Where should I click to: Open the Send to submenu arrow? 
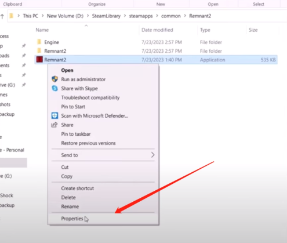click(x=152, y=155)
